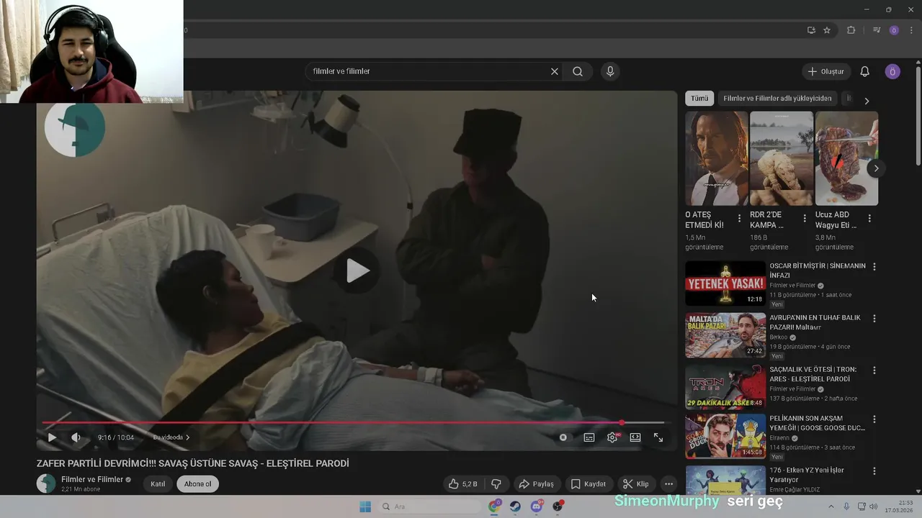Open Steam from the taskbar

516,506
